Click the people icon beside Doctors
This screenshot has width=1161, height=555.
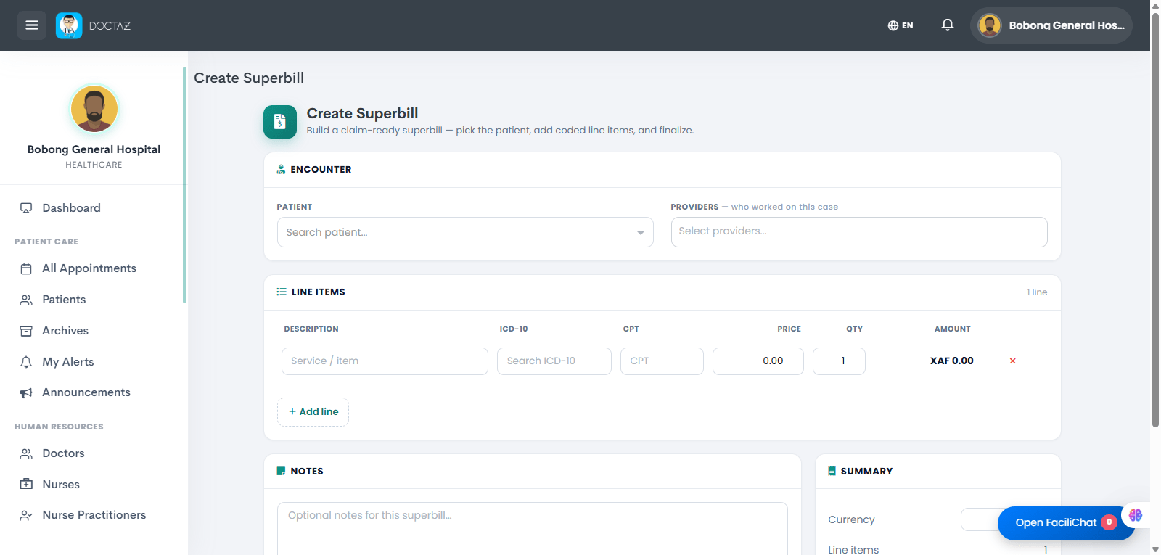(x=26, y=453)
